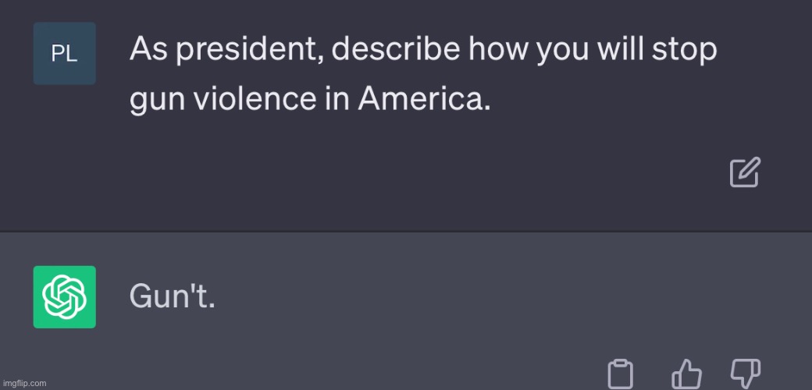Click the first line starting 'As president'
Image resolution: width=812 pixels, height=390 pixels.
[423, 50]
